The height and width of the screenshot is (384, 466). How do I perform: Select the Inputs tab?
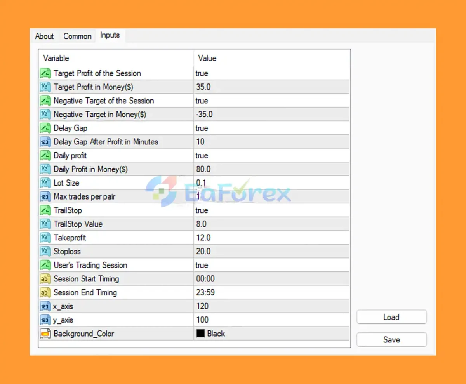(110, 35)
